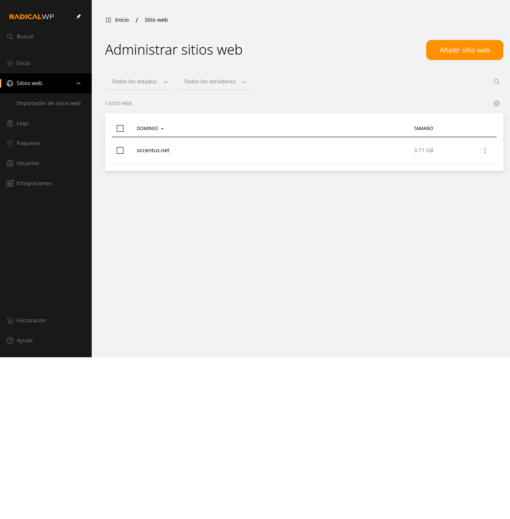The image size is (510, 519).
Task: Check the occentus.net row checkbox
Action: click(x=120, y=150)
